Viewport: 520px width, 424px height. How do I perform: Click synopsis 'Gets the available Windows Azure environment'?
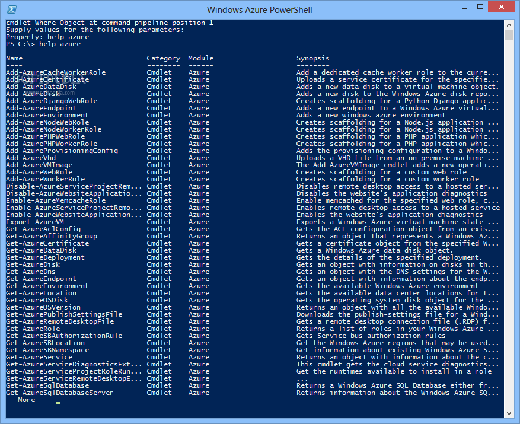pos(388,286)
